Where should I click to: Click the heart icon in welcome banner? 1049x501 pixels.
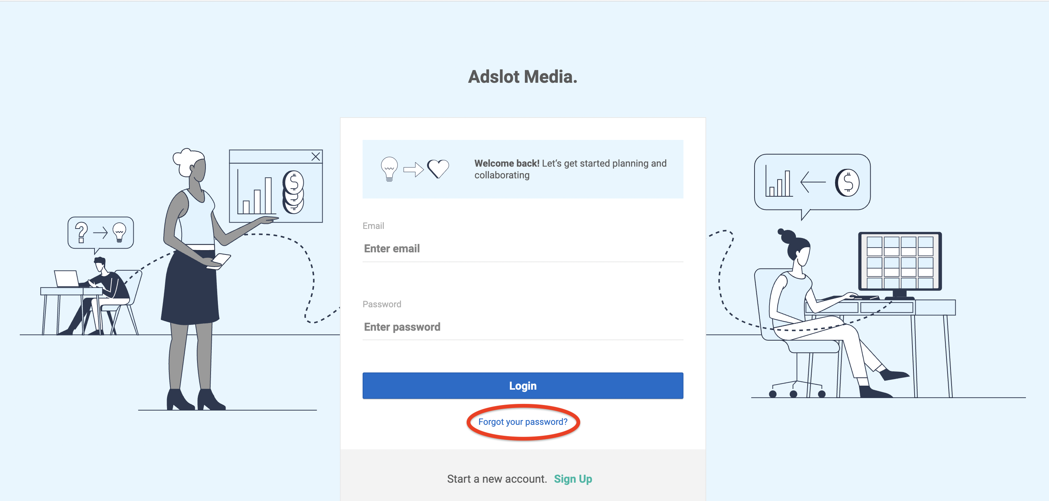point(438,168)
